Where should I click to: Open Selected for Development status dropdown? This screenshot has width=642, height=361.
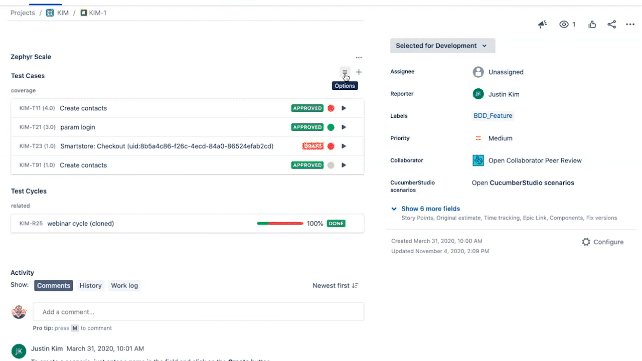442,46
